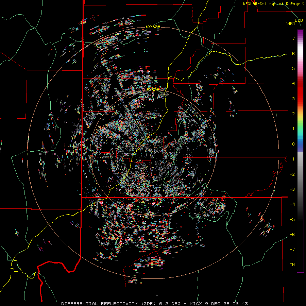Select the 5 tick label on scale
Viewport: 306px width, 306px height.
pyautogui.click(x=293, y=68)
